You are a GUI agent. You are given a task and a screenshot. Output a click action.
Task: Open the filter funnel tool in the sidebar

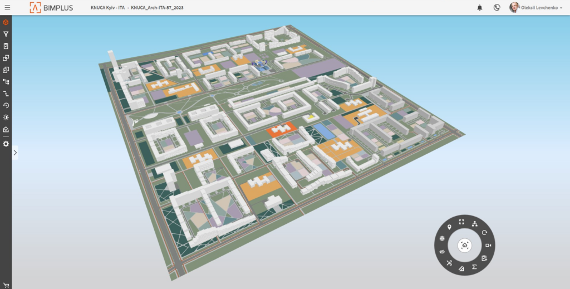pos(6,34)
